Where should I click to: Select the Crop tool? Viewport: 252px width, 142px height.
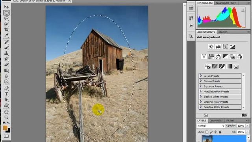coord(6,30)
